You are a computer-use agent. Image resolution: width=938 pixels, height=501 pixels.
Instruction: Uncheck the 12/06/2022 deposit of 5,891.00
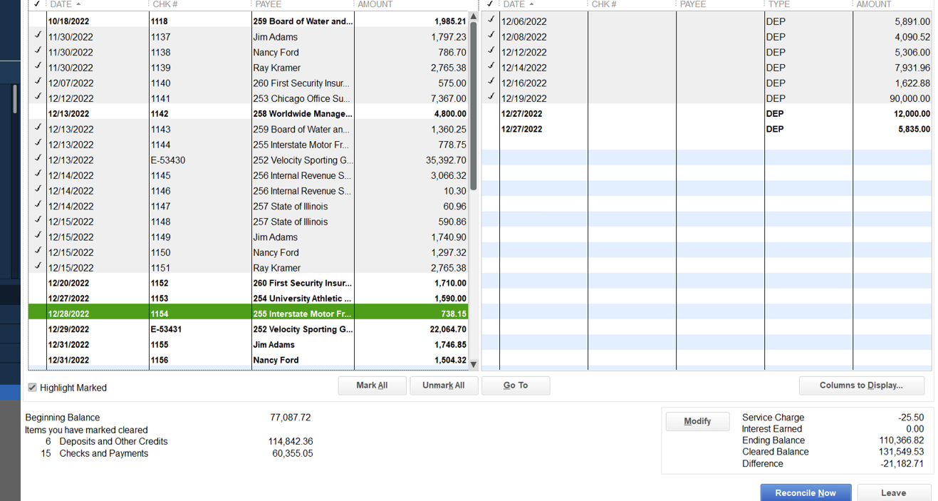(x=491, y=21)
